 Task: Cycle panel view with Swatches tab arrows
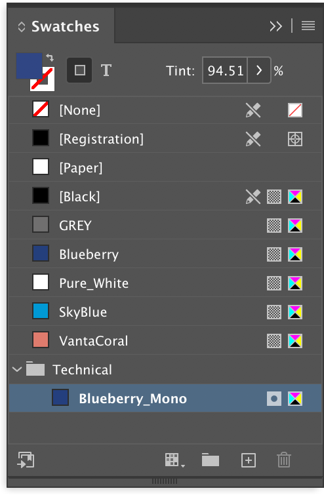21,27
